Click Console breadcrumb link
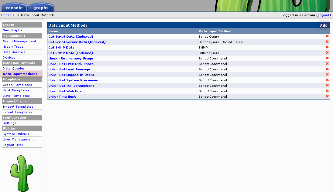Image resolution: width=333 pixels, height=192 pixels. click(8, 15)
